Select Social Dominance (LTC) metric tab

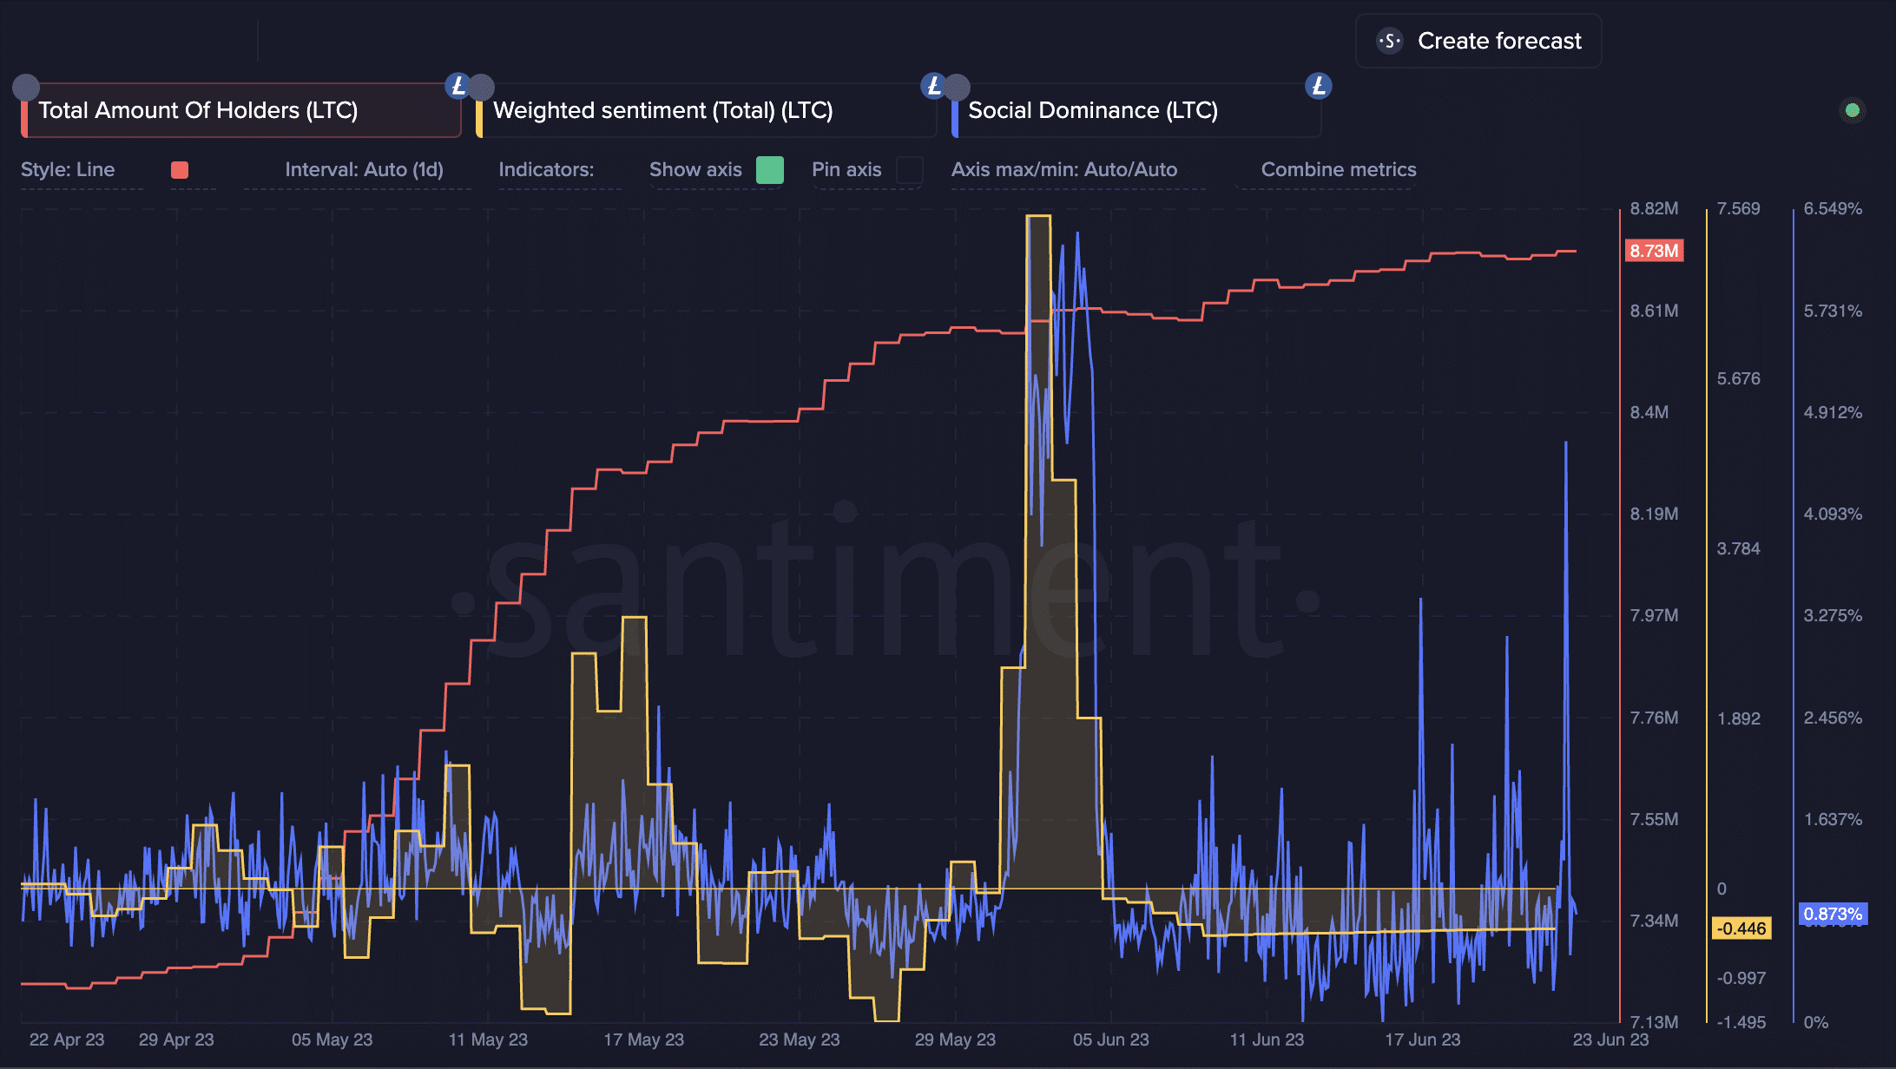[1092, 111]
